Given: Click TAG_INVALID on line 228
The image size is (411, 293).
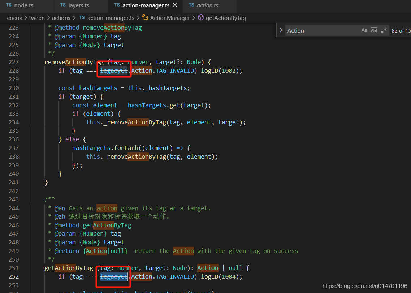Looking at the screenshot, I should [x=174, y=70].
